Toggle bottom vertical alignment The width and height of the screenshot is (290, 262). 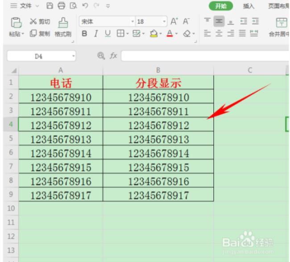point(231,21)
